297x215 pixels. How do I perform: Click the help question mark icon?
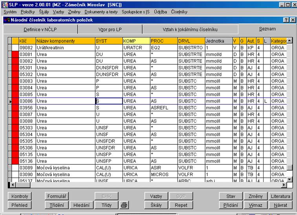coord(286,20)
